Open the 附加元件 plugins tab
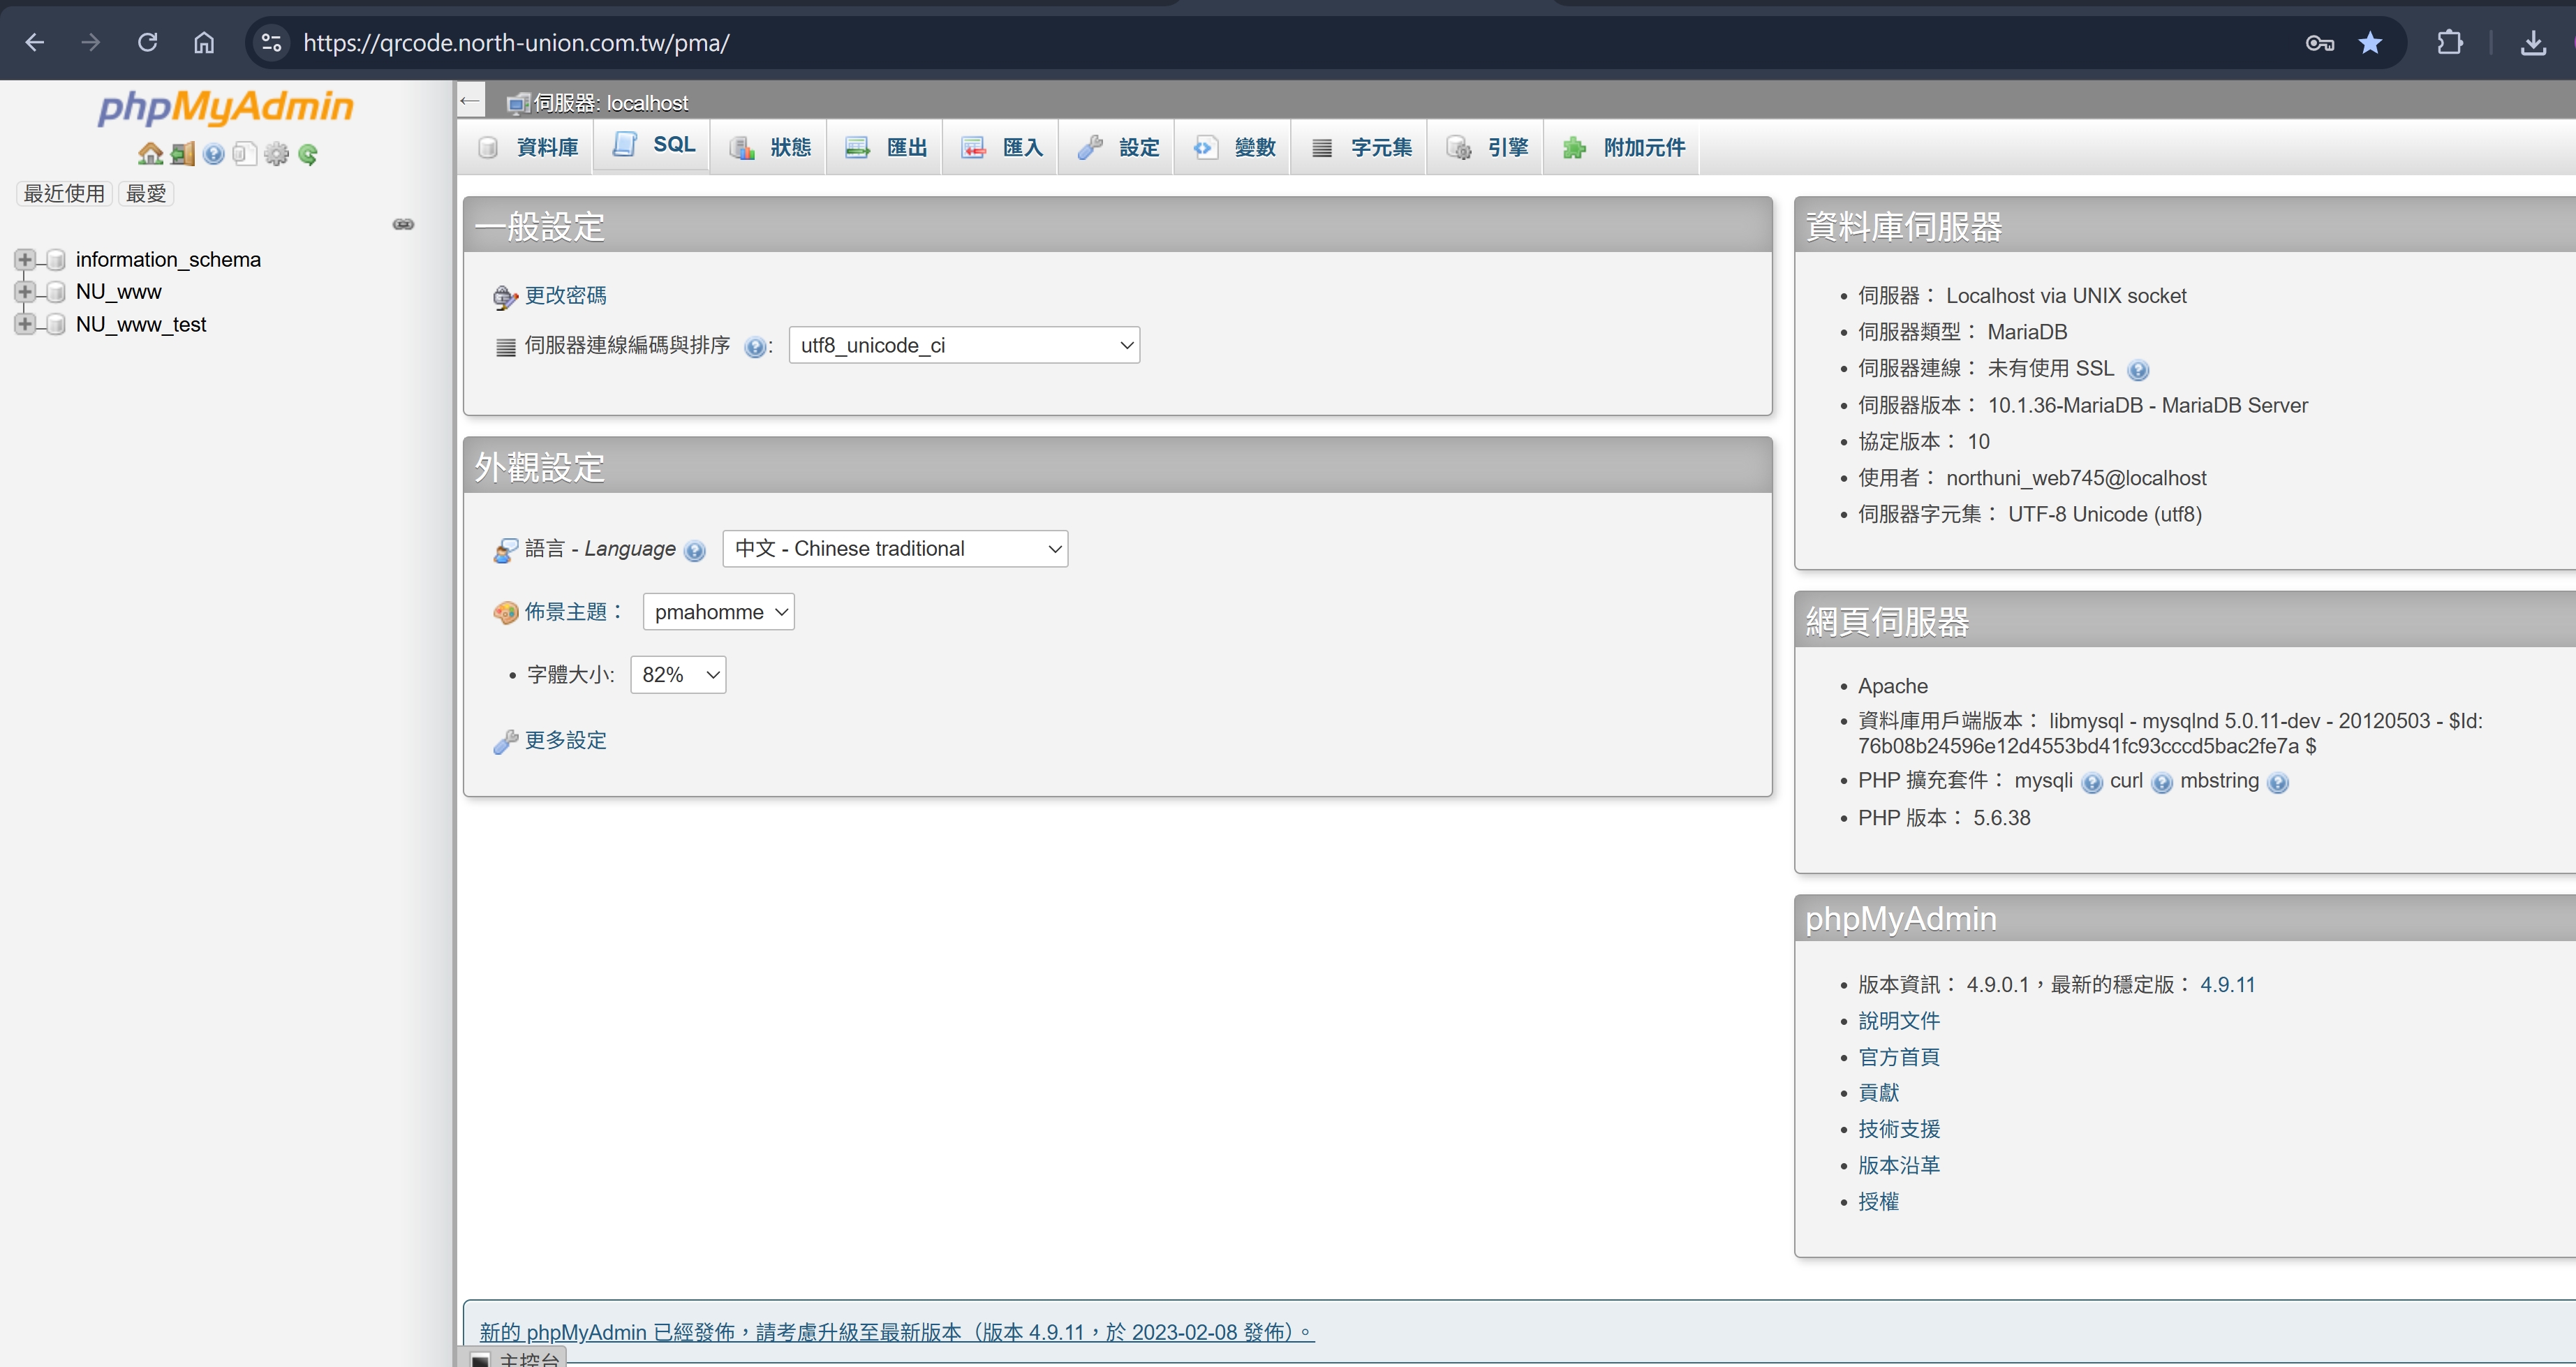2576x1367 pixels. pyautogui.click(x=1622, y=148)
